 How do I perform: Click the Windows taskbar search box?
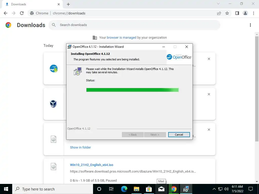point(53,189)
